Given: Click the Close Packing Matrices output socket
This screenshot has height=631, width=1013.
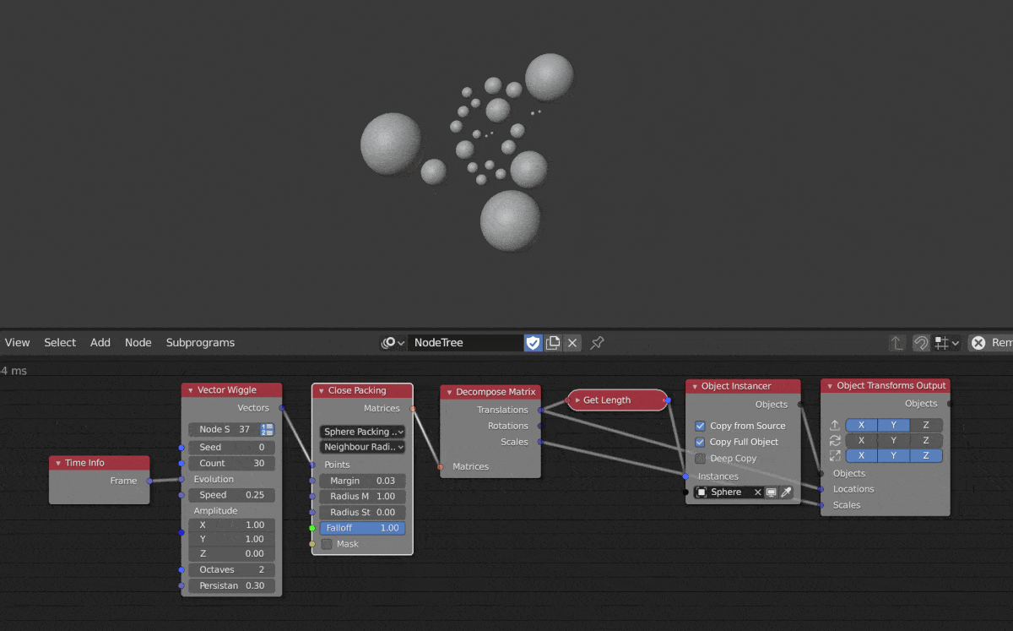Looking at the screenshot, I should (413, 409).
